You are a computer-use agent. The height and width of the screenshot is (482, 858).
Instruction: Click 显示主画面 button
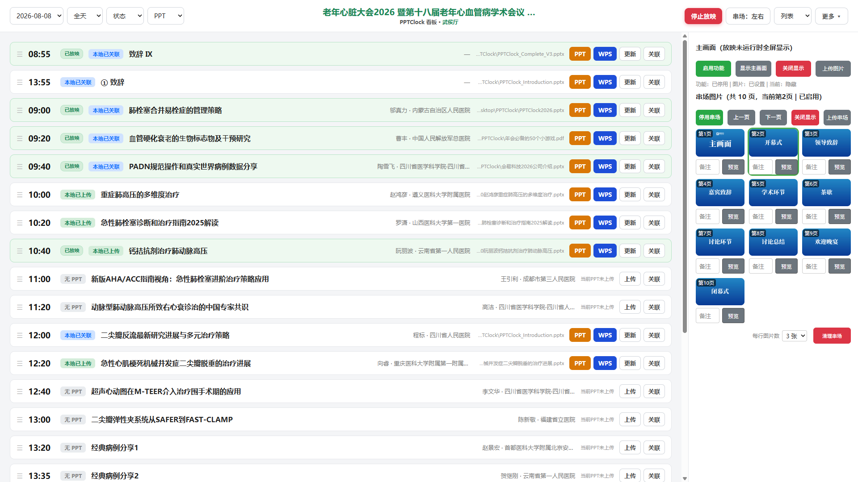[753, 69]
